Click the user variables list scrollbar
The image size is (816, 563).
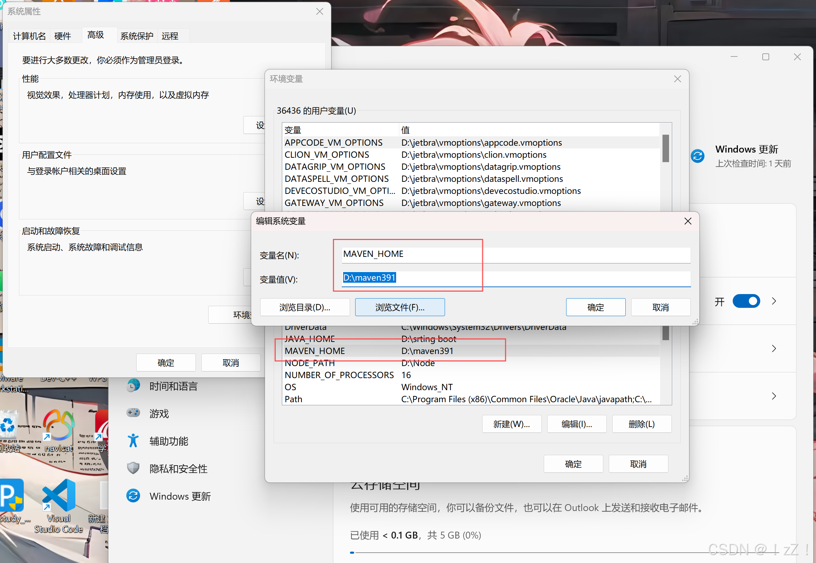point(666,148)
